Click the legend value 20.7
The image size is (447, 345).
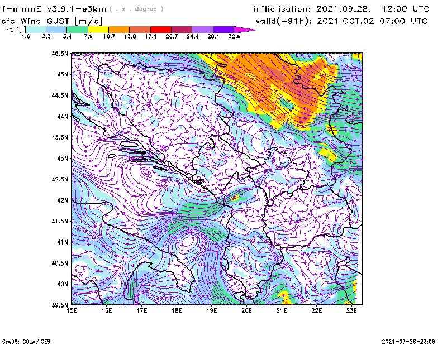(172, 36)
